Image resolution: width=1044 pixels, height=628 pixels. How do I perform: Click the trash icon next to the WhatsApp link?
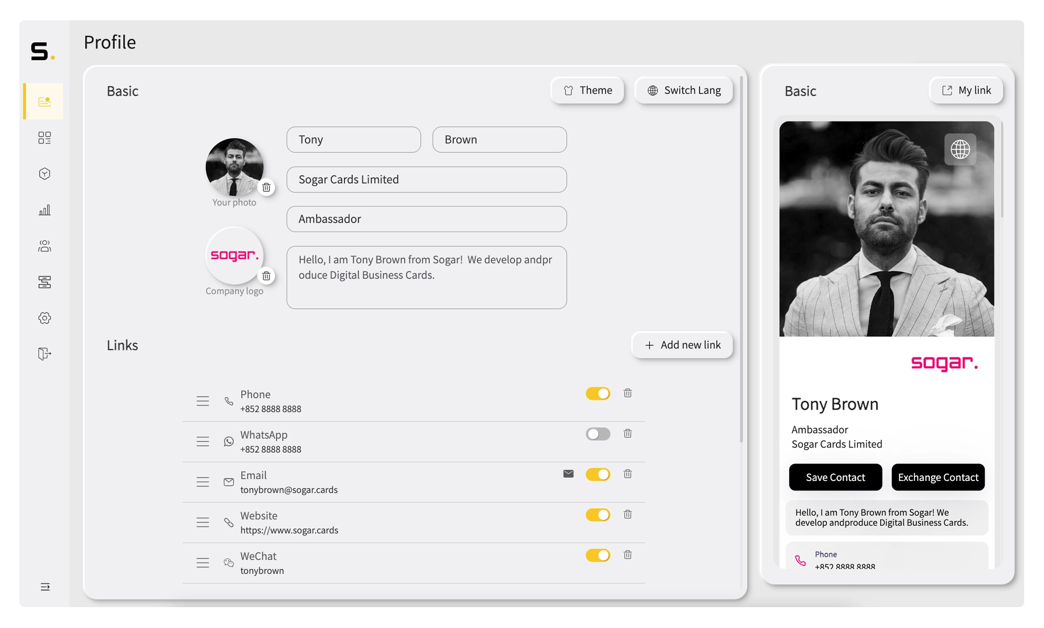coord(628,433)
